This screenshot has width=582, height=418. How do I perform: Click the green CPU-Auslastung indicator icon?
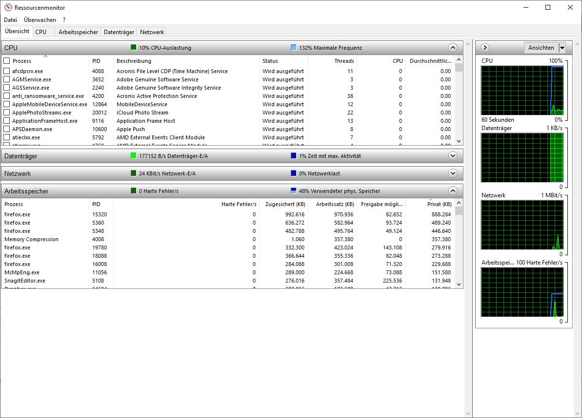point(134,48)
